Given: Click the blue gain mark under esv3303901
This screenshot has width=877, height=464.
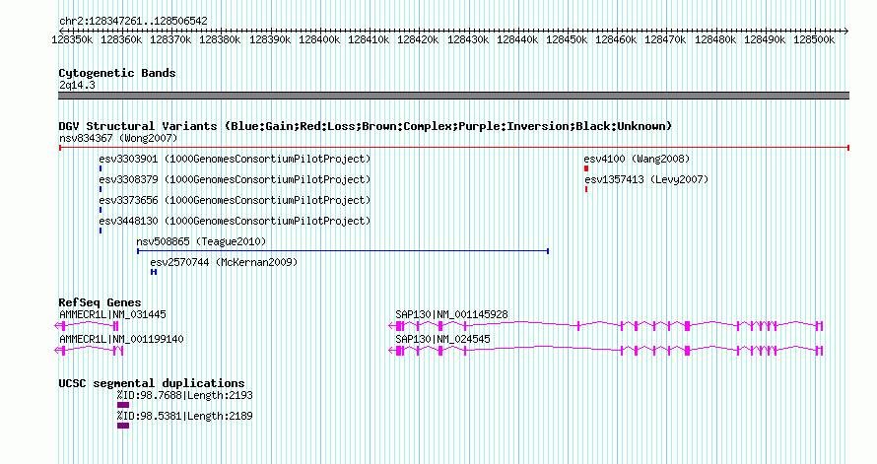Looking at the screenshot, I should coord(101,168).
